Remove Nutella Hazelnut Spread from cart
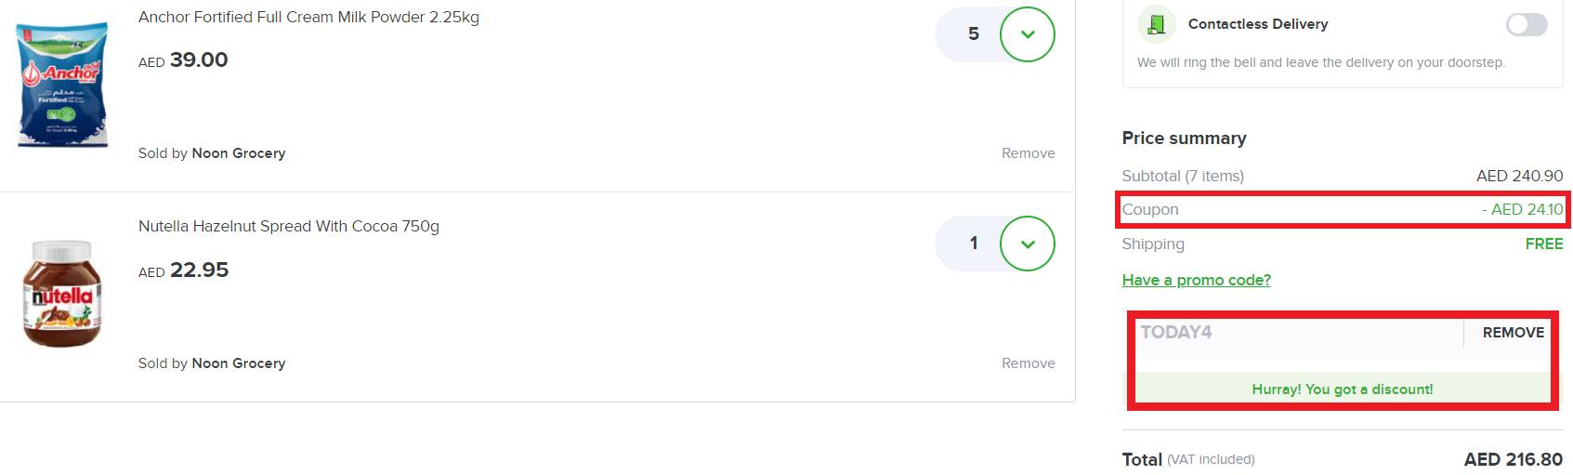Screen dimensions: 1573x475 pyautogui.click(x=1028, y=363)
